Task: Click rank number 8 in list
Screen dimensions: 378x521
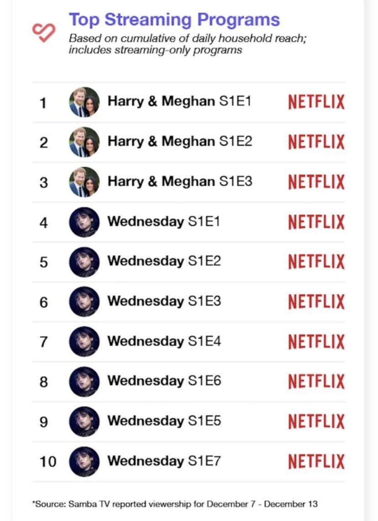Action: point(43,382)
